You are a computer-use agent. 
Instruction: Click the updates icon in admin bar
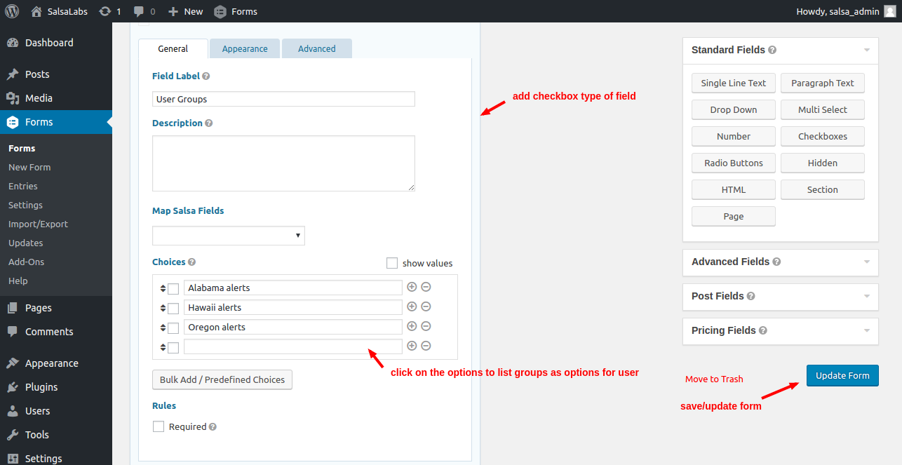[105, 11]
